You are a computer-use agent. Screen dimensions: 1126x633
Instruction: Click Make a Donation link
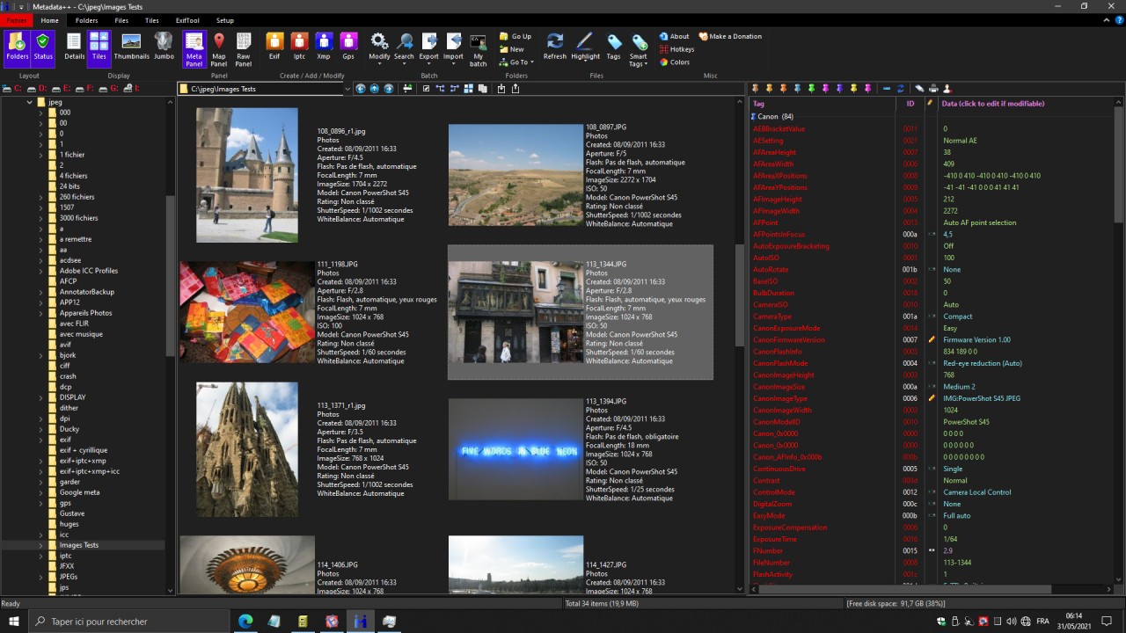pos(729,36)
